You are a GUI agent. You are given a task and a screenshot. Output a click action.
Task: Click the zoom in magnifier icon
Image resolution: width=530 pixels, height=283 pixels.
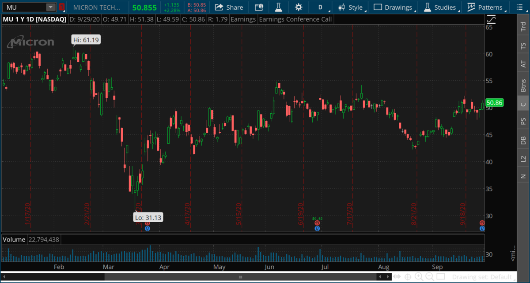click(x=418, y=277)
